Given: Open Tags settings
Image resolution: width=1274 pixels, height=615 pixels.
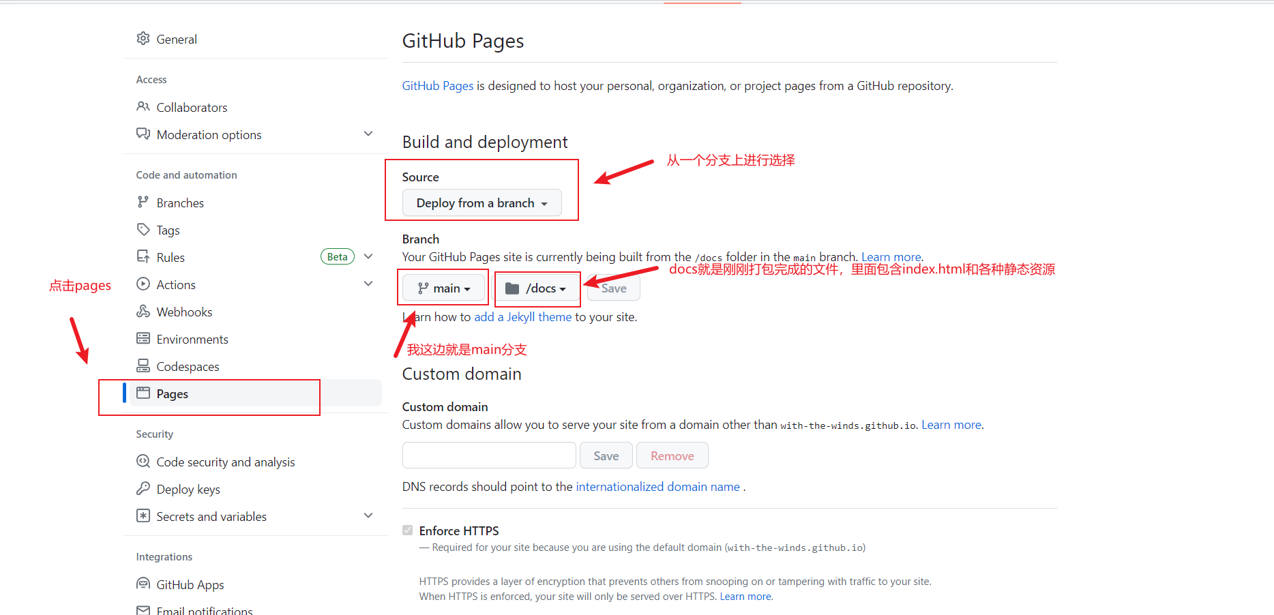Looking at the screenshot, I should click(x=168, y=230).
